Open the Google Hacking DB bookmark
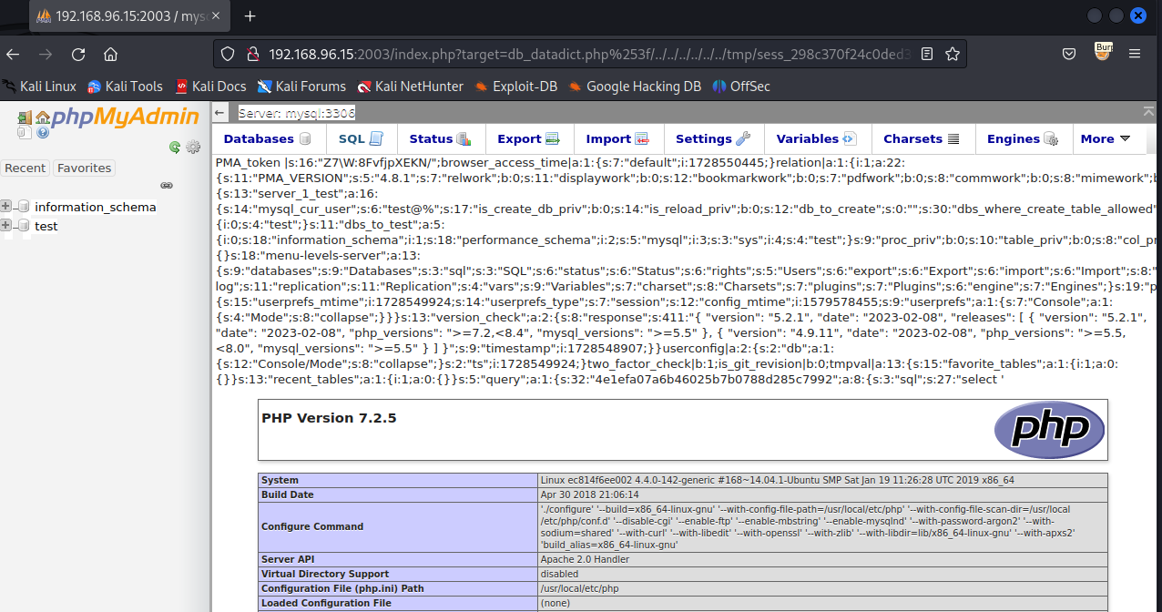 pyautogui.click(x=635, y=87)
